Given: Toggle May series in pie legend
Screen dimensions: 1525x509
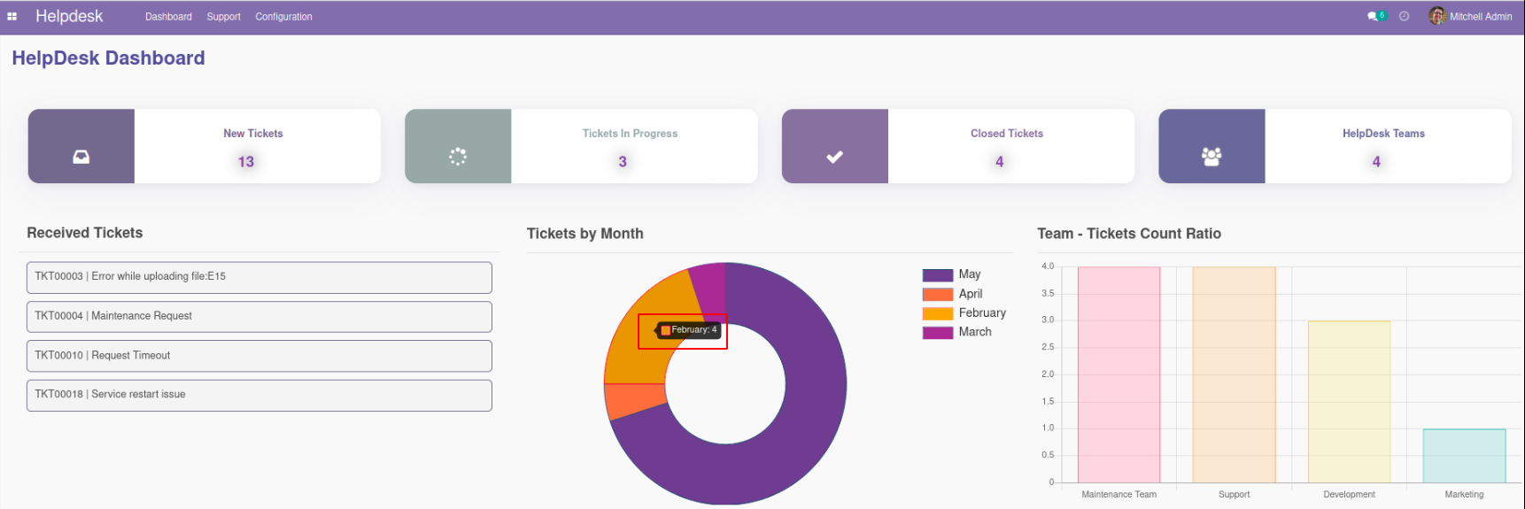Looking at the screenshot, I should pos(969,274).
